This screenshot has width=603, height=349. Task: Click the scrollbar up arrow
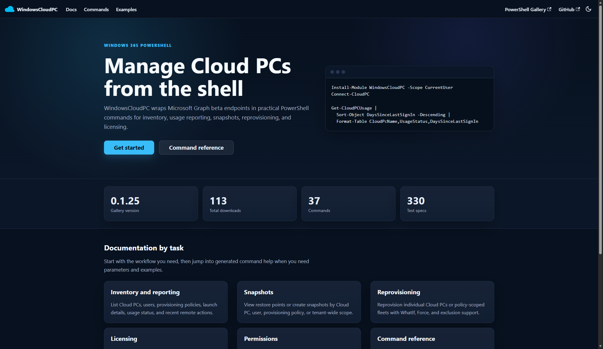pyautogui.click(x=600, y=2)
